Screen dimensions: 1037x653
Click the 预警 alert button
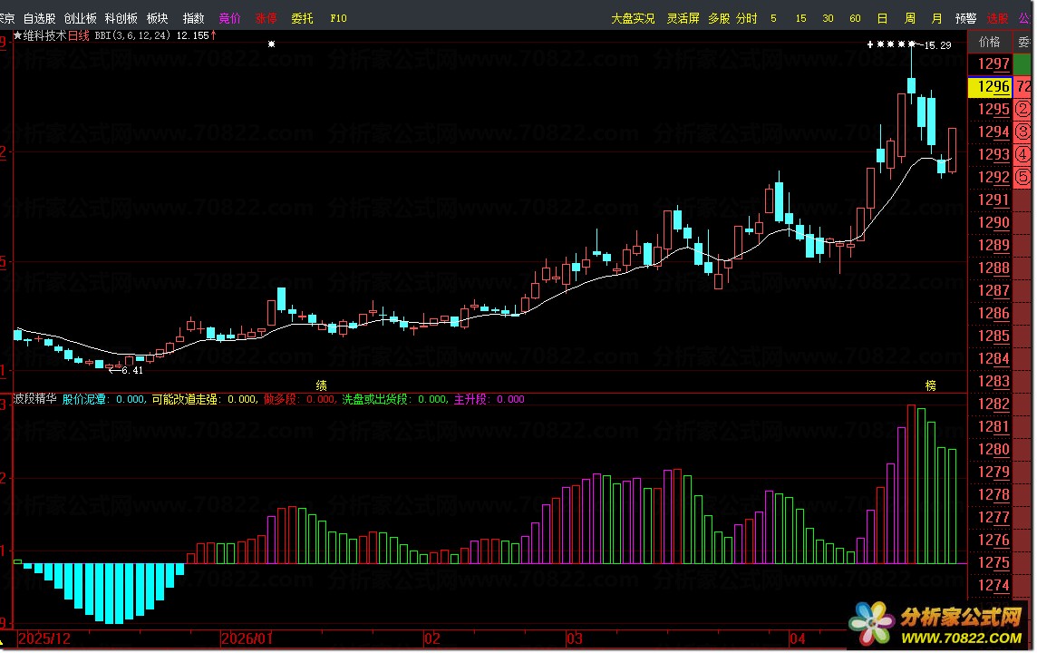[x=965, y=18]
